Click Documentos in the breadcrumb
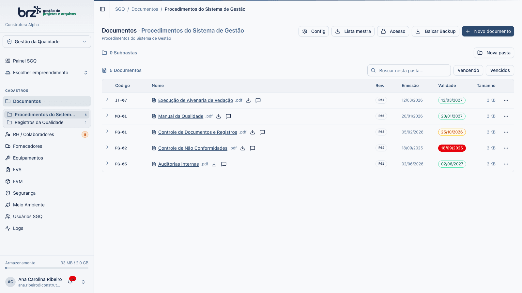 (x=145, y=9)
